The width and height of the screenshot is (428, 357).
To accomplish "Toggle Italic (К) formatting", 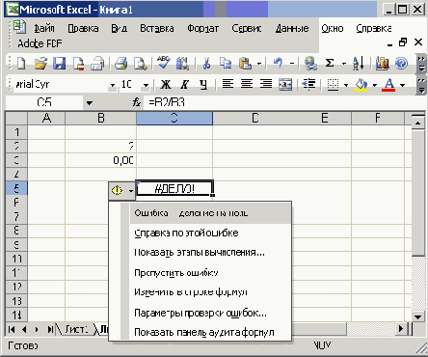I will (184, 85).
